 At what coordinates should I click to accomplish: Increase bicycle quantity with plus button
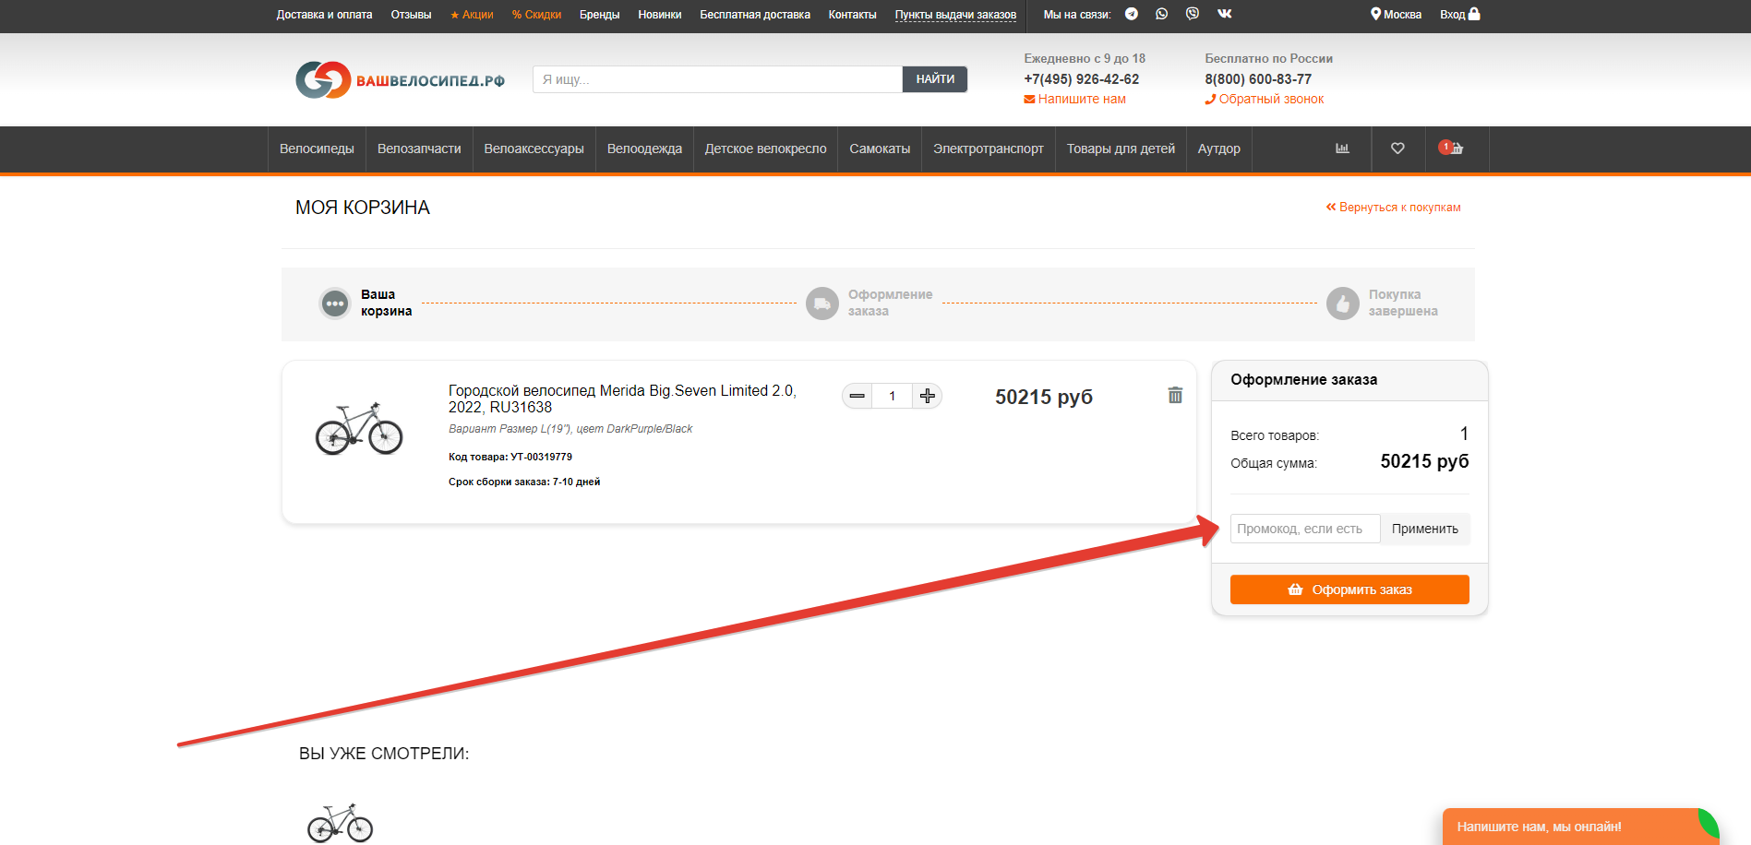[928, 396]
